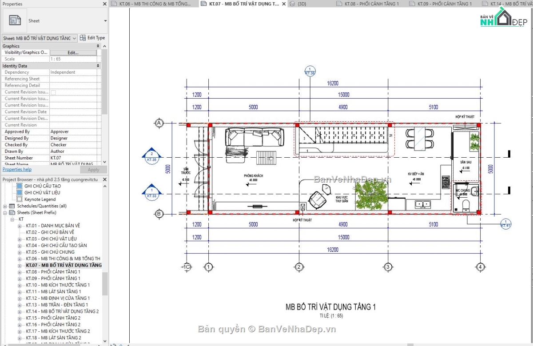Click section marker 1 / KT.33
This screenshot has width=533, height=346.
(151, 193)
